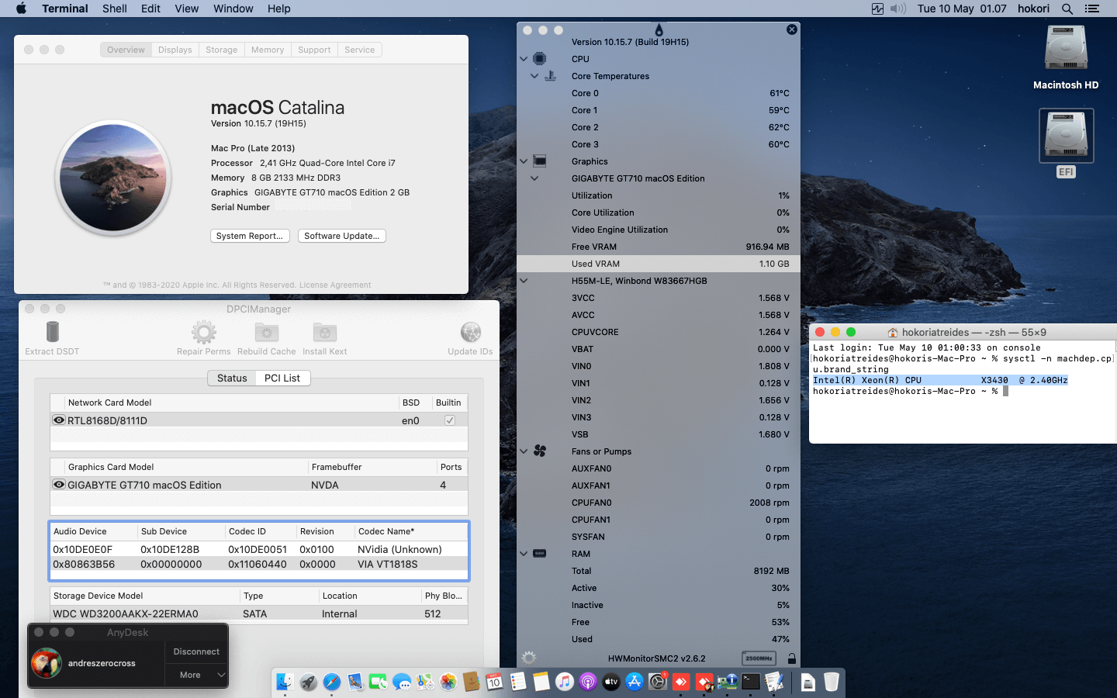Screen dimensions: 1117x698
Task: Select the Repair Perms tool in DPCIManager
Action: (x=203, y=333)
